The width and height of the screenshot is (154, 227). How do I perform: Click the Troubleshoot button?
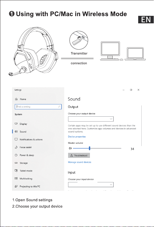(79, 156)
